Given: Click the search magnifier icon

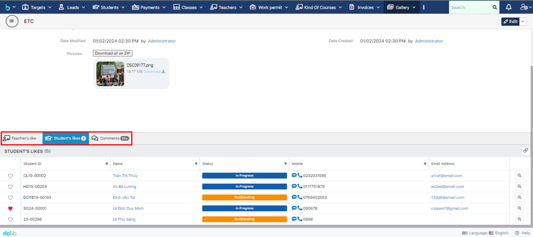Looking at the screenshot, I should [495, 7].
